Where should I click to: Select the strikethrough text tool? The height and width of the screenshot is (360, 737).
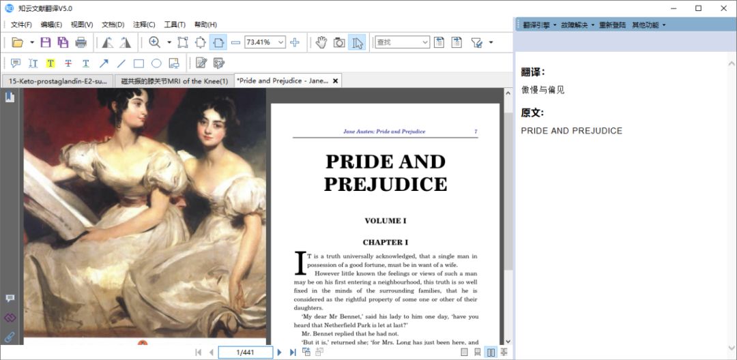pos(68,63)
